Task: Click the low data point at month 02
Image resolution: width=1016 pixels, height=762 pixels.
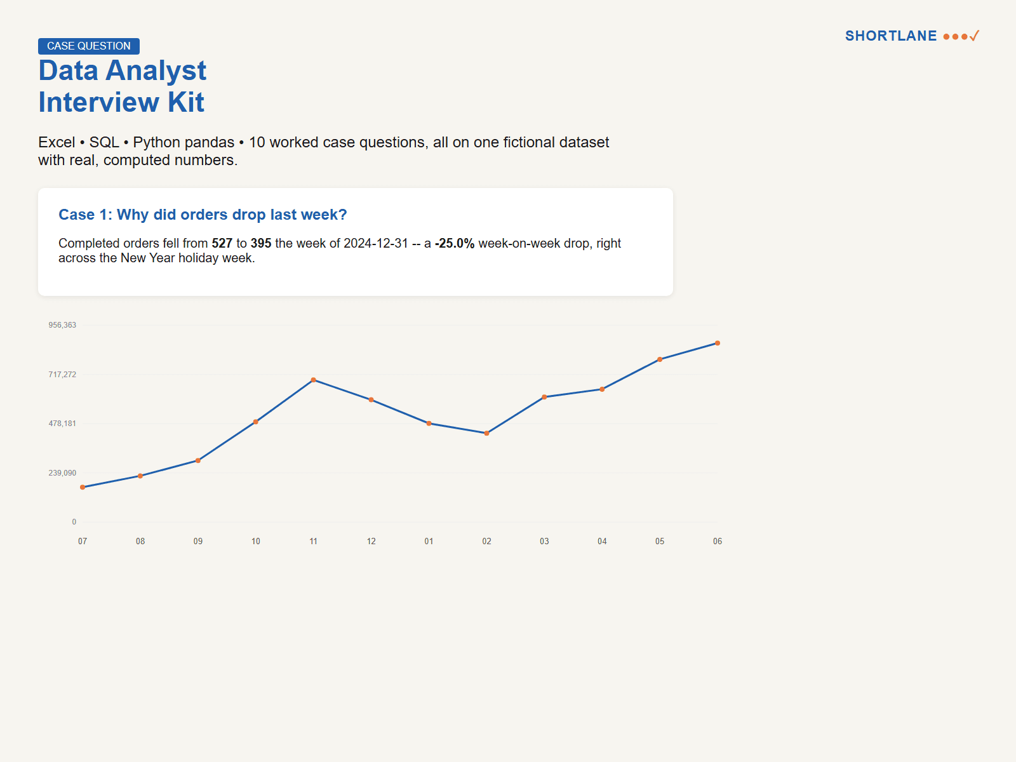Action: click(x=487, y=433)
